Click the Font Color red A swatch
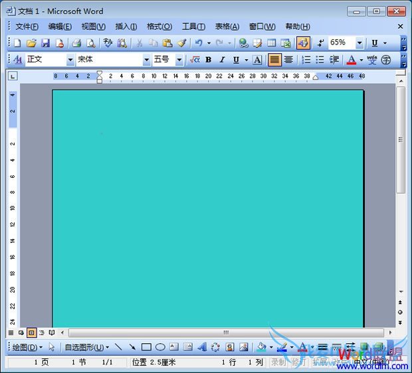The width and height of the screenshot is (412, 373). 351,60
